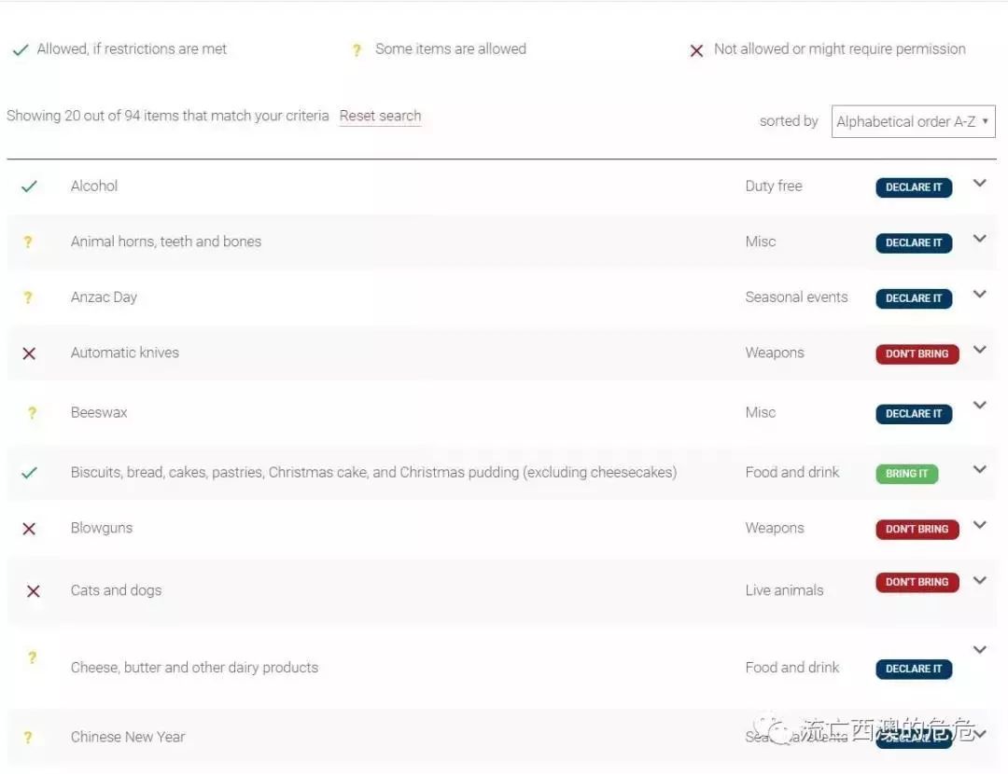Select the Beeswax item name
Image resolution: width=1008 pixels, height=774 pixels.
(99, 412)
